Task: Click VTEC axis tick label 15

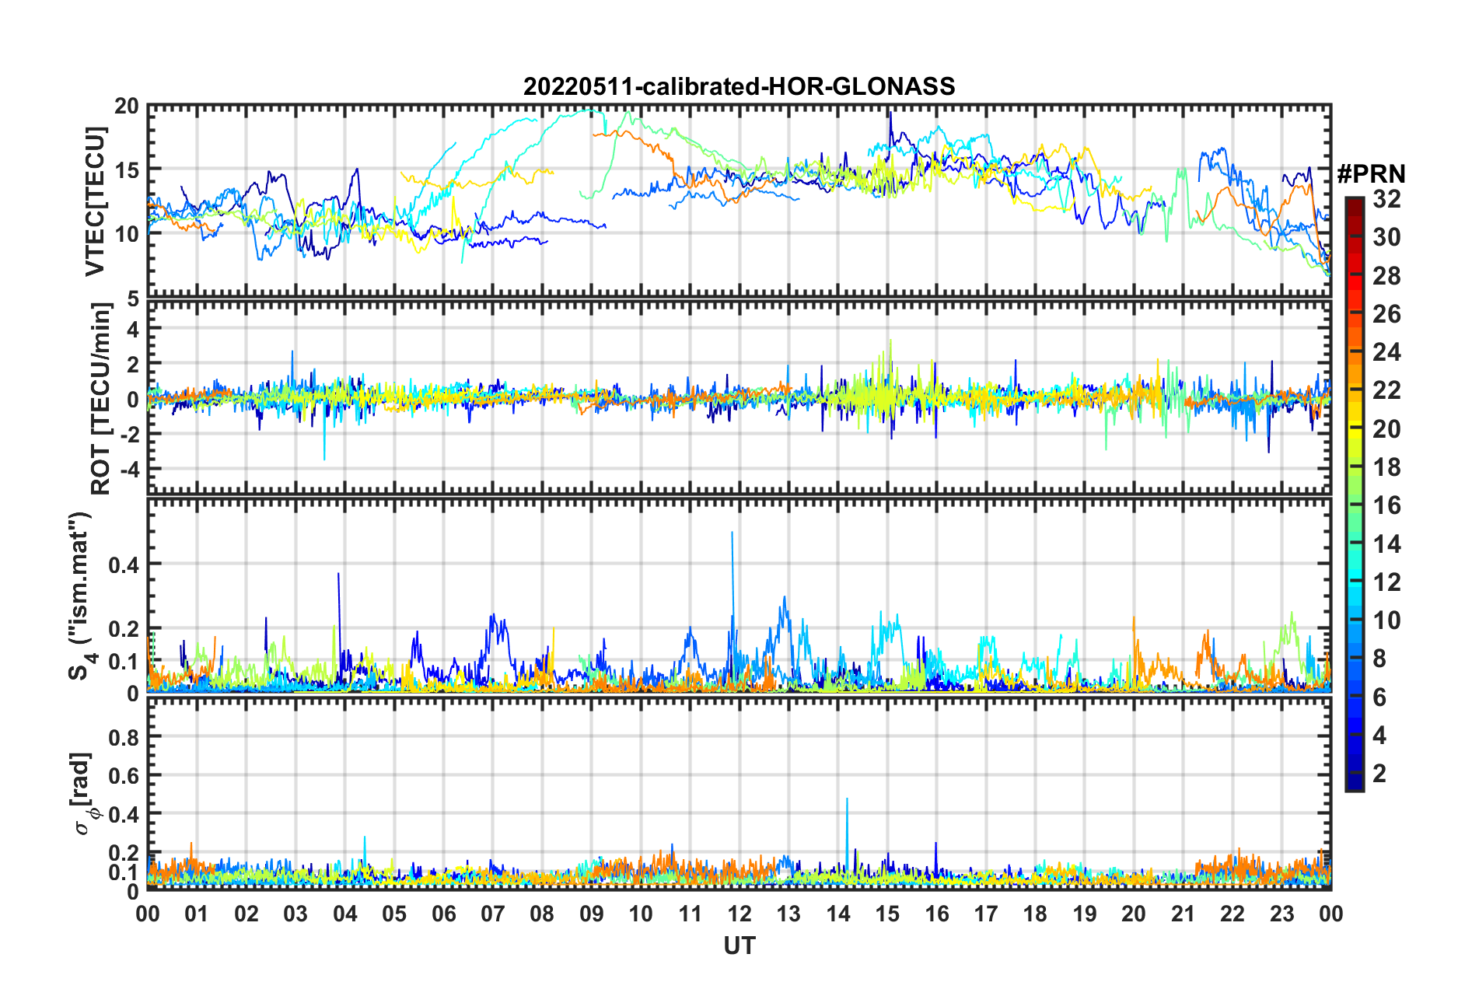Action: 127,170
